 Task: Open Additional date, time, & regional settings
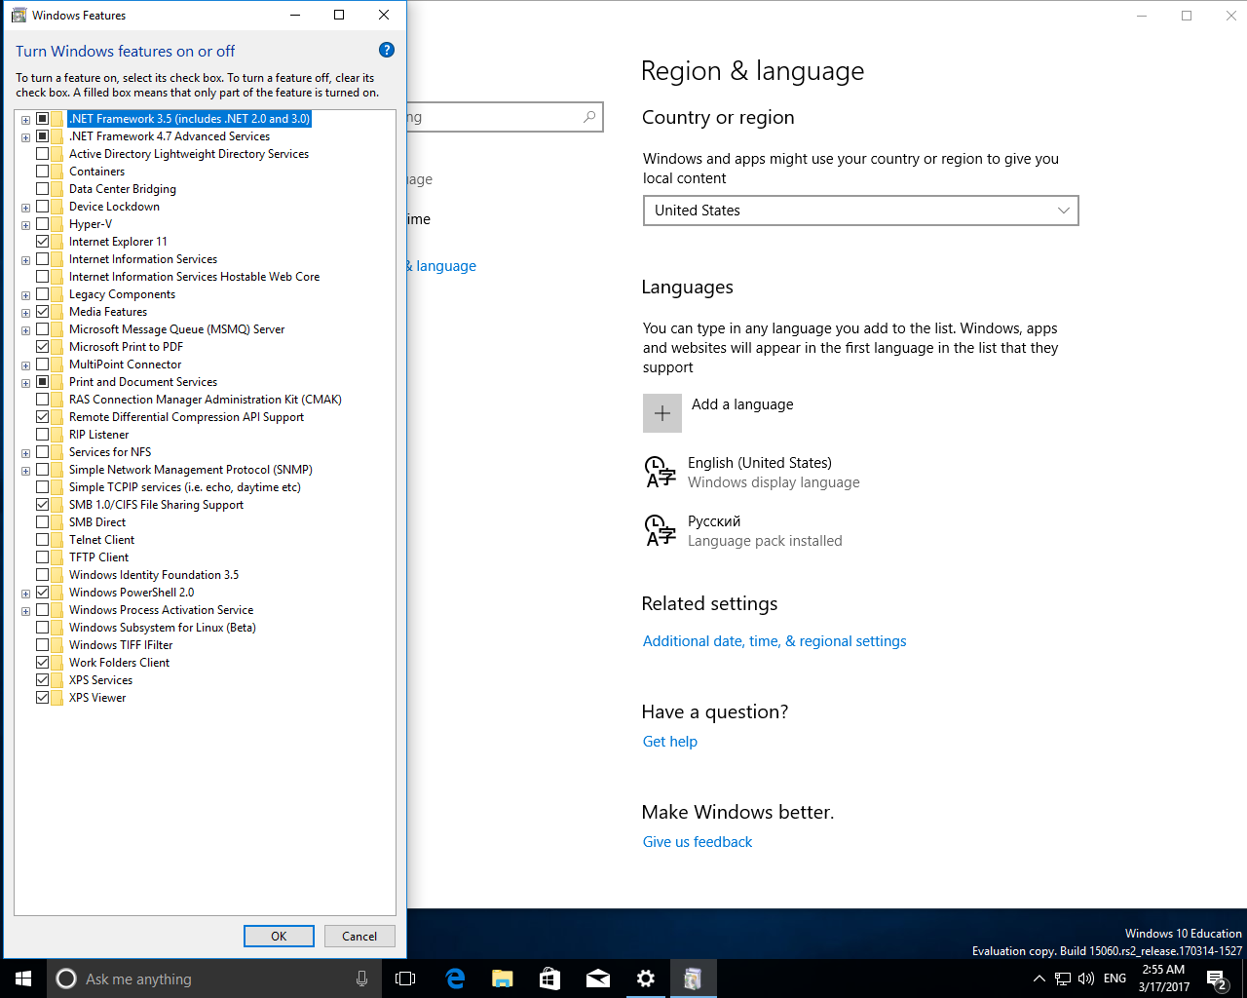click(x=775, y=641)
